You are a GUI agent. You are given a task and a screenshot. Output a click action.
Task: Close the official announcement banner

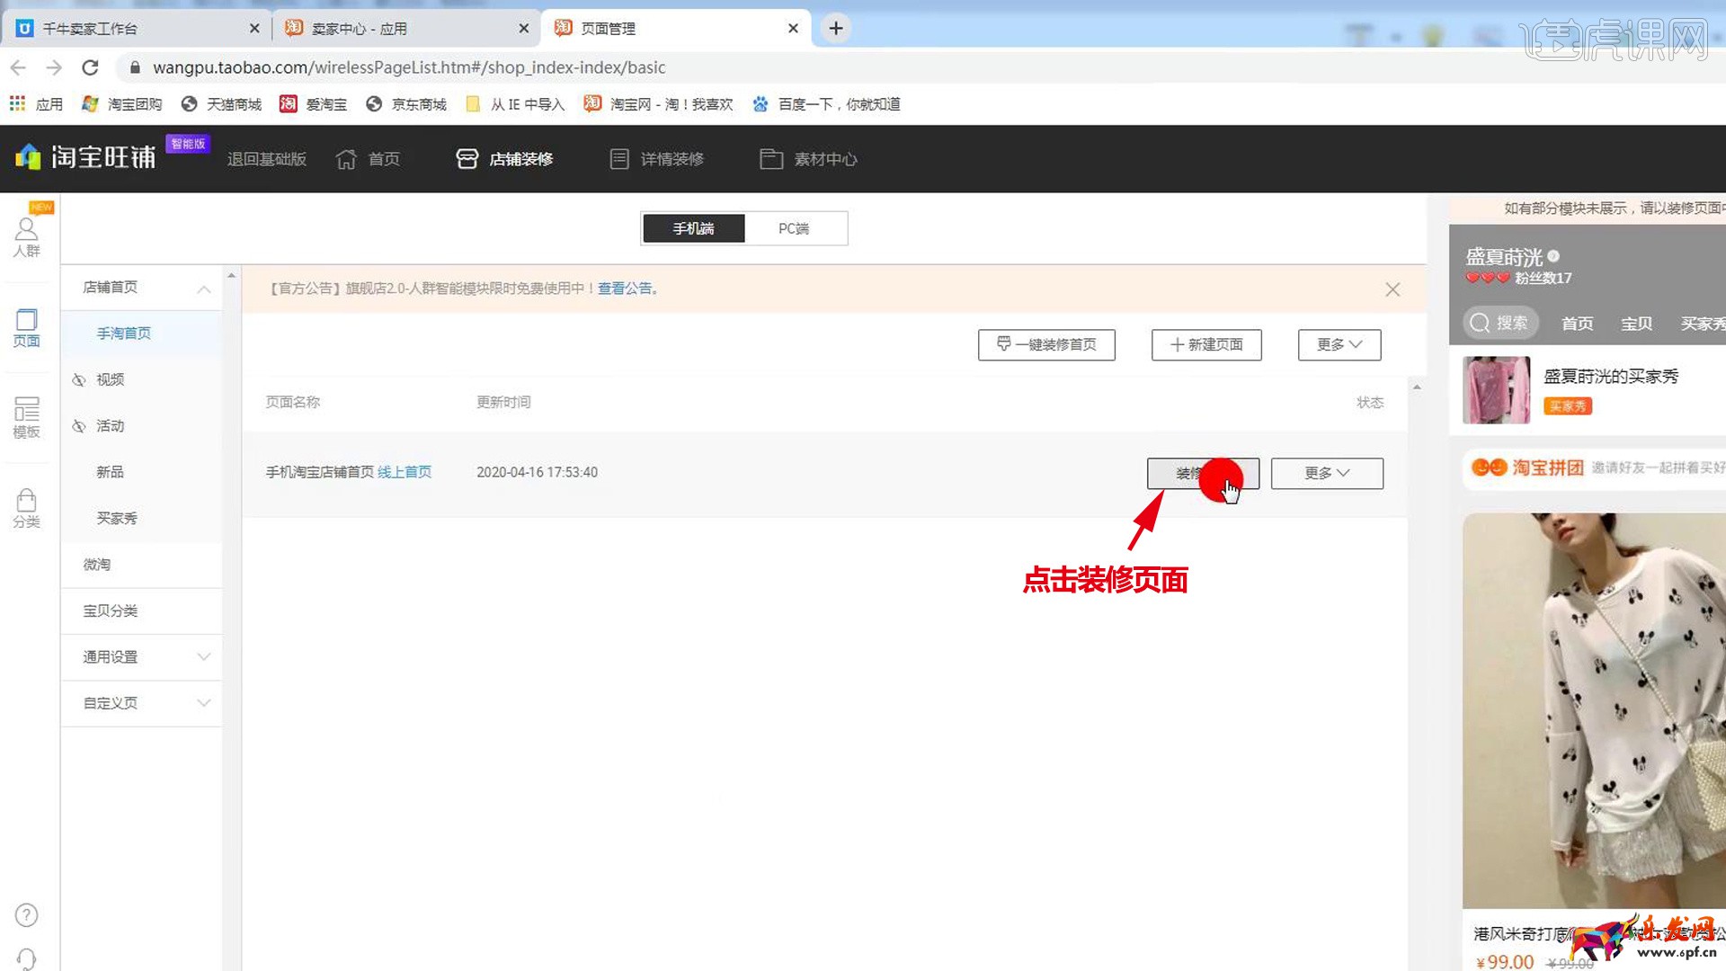(1392, 290)
